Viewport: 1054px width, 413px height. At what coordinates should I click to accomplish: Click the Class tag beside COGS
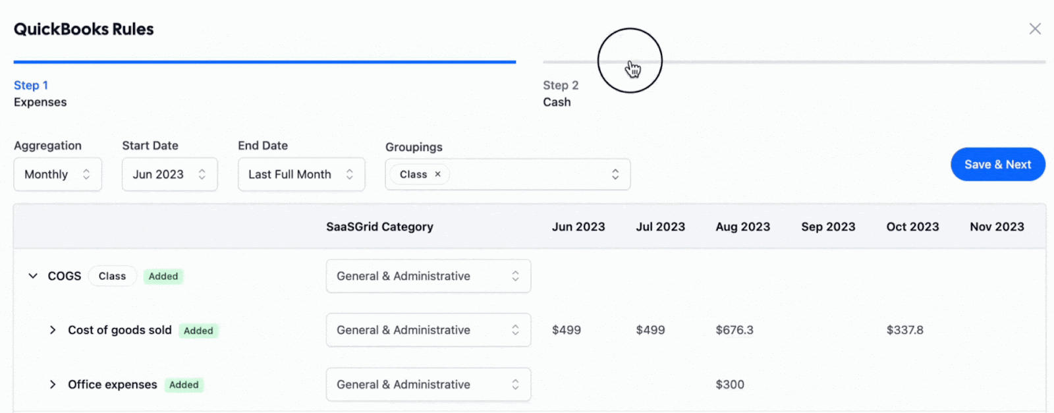pyautogui.click(x=112, y=276)
